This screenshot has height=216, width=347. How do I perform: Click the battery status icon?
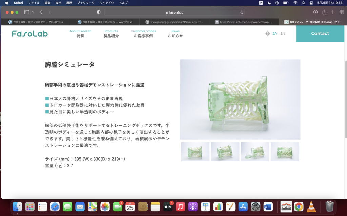point(286,3)
